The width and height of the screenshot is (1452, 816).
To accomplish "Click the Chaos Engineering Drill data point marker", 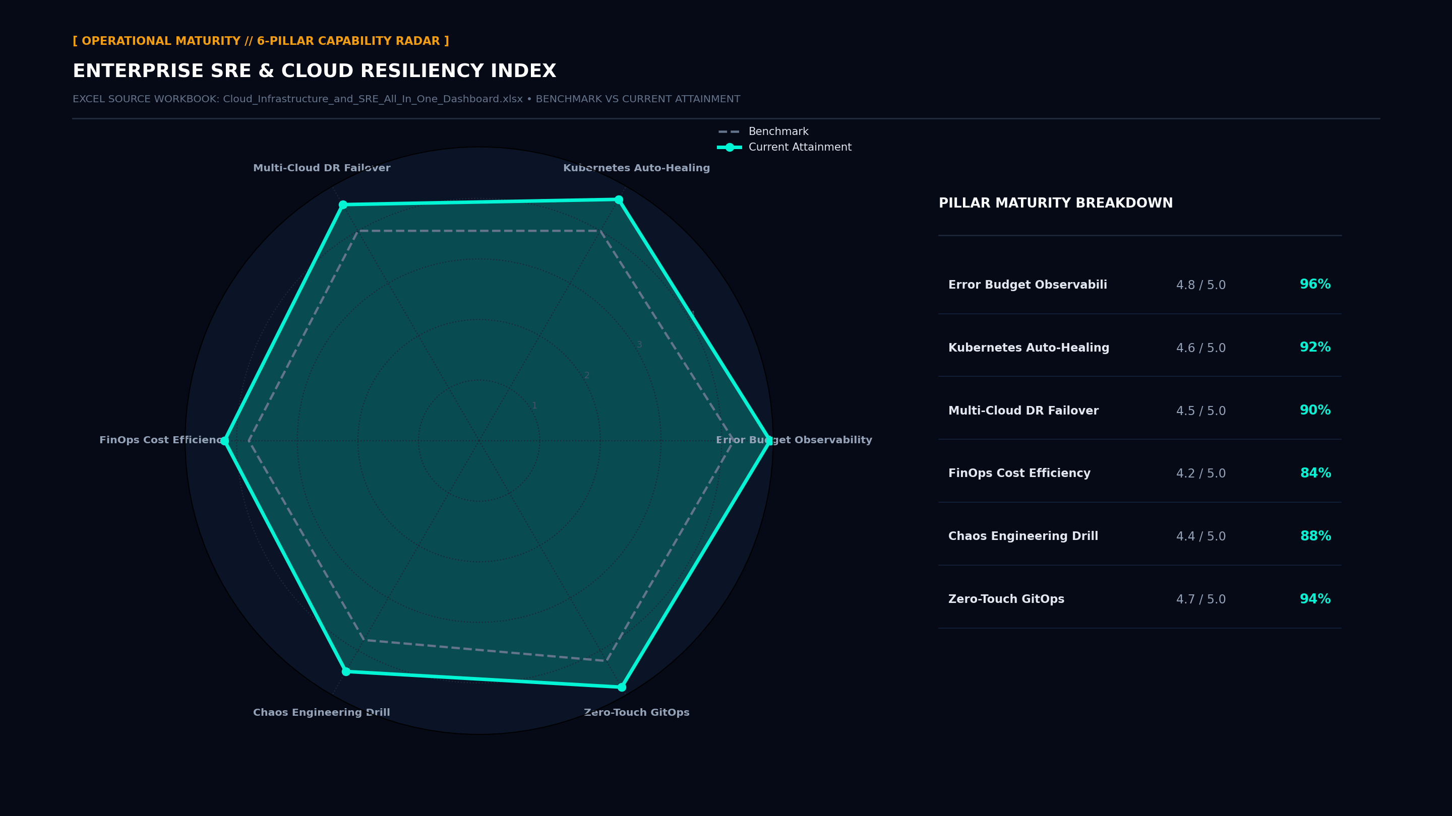I will pyautogui.click(x=346, y=671).
